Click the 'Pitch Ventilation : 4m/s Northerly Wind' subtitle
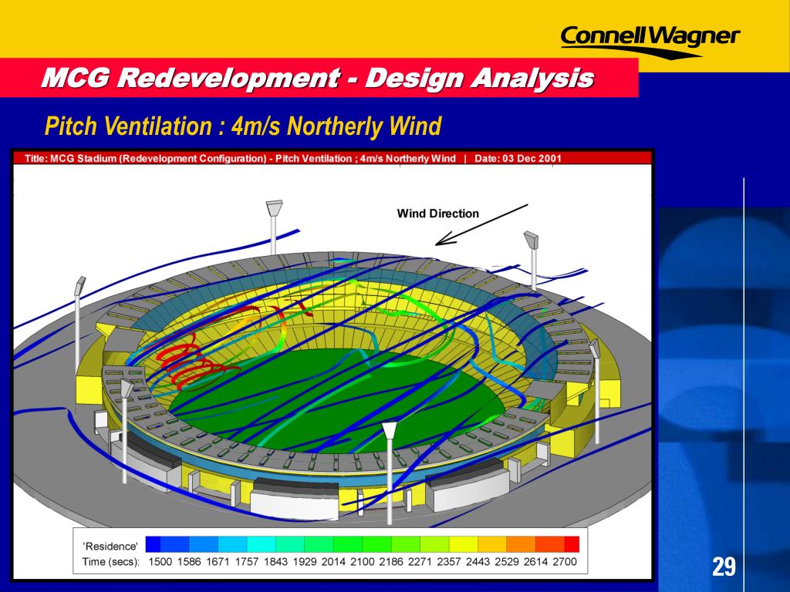The image size is (790, 592). click(x=243, y=126)
